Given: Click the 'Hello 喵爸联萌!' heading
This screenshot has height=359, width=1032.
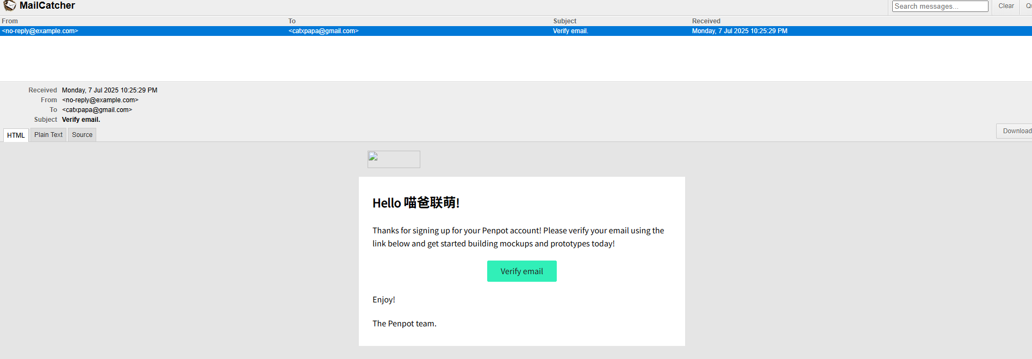Looking at the screenshot, I should click(416, 203).
